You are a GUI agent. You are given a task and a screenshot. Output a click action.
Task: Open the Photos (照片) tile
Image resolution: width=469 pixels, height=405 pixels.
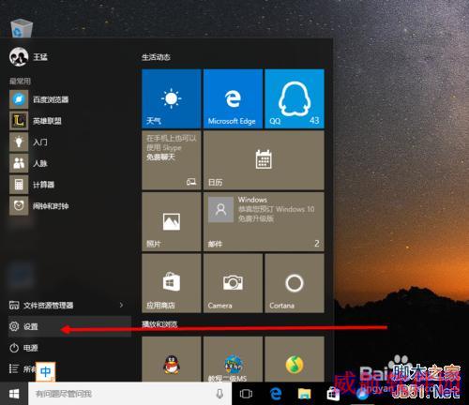coord(172,222)
